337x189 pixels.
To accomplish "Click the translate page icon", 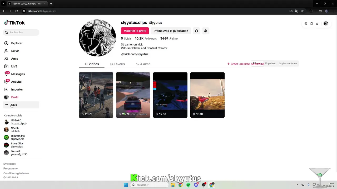I will (296, 11).
